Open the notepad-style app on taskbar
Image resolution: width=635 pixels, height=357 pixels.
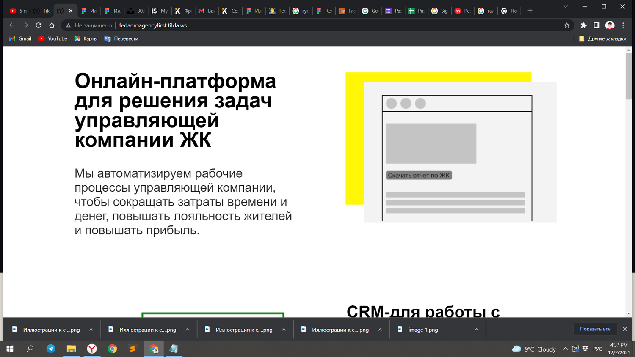[x=174, y=349]
